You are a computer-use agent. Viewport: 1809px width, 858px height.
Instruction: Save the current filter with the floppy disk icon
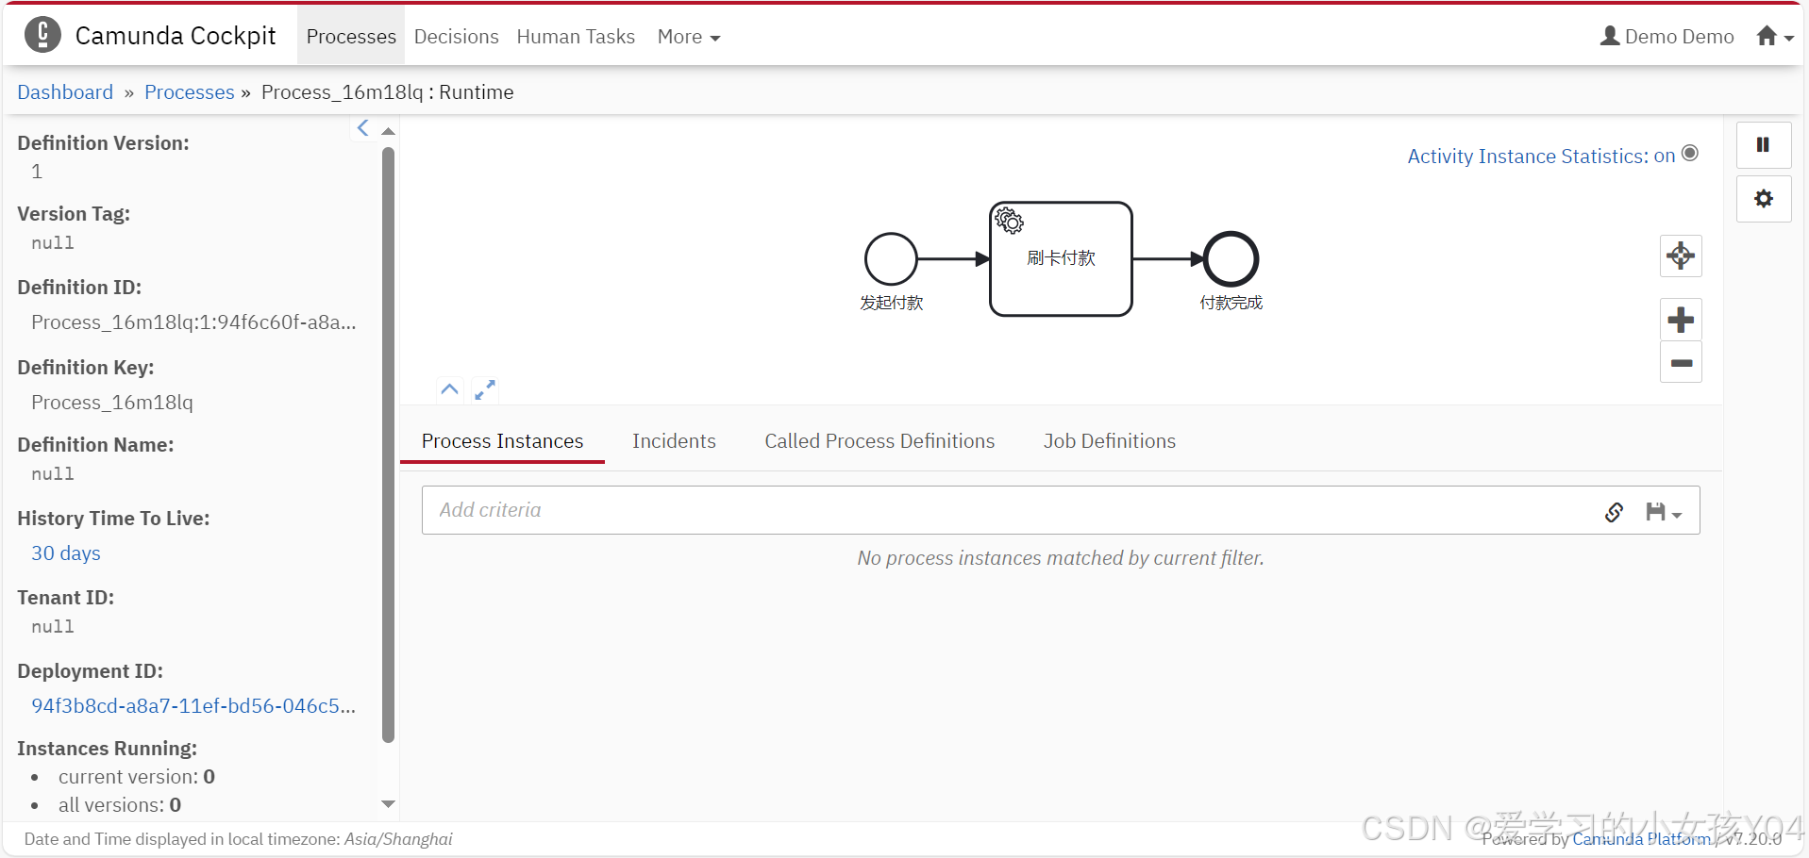[x=1657, y=512]
